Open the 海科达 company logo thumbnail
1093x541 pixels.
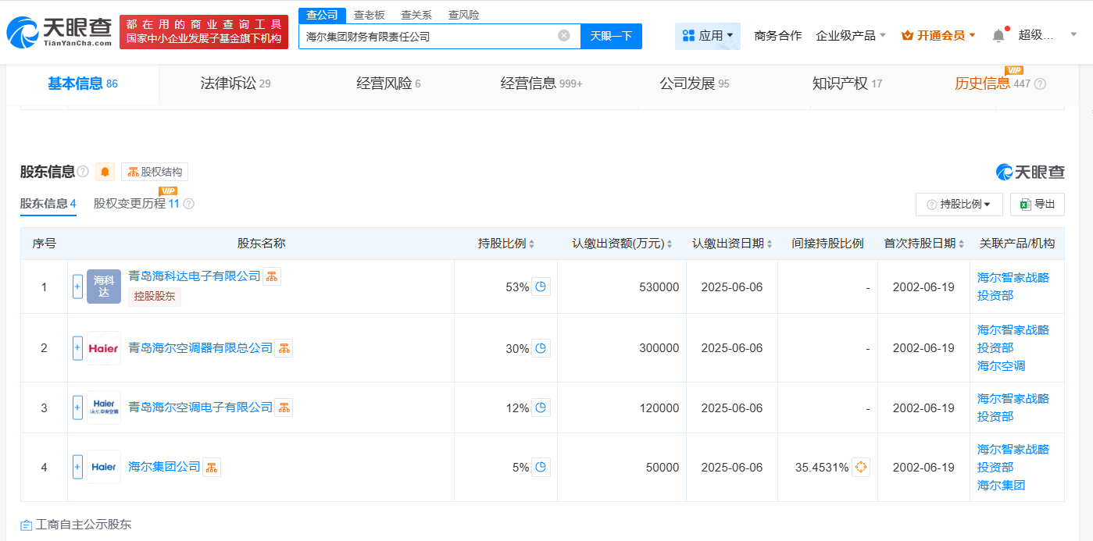tap(104, 287)
